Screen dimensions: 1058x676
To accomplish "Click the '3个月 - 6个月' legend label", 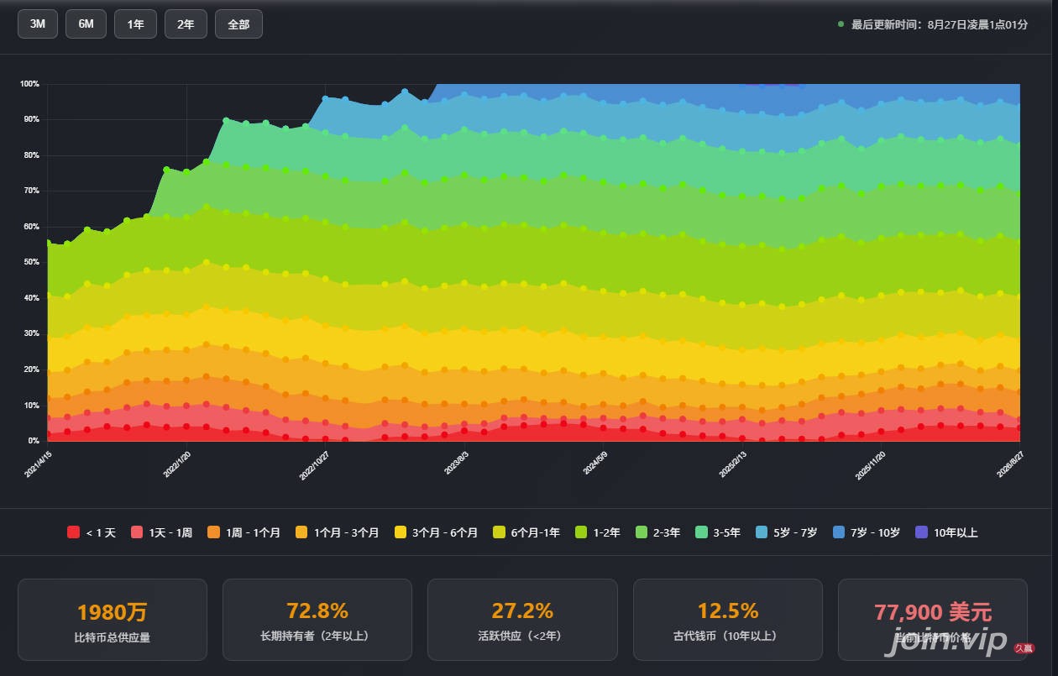I will (445, 532).
